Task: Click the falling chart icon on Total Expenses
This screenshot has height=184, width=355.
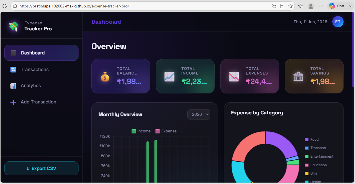Action: tap(234, 77)
